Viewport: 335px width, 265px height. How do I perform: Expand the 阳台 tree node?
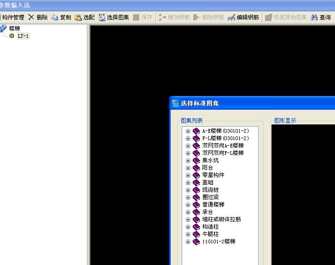[x=188, y=168]
